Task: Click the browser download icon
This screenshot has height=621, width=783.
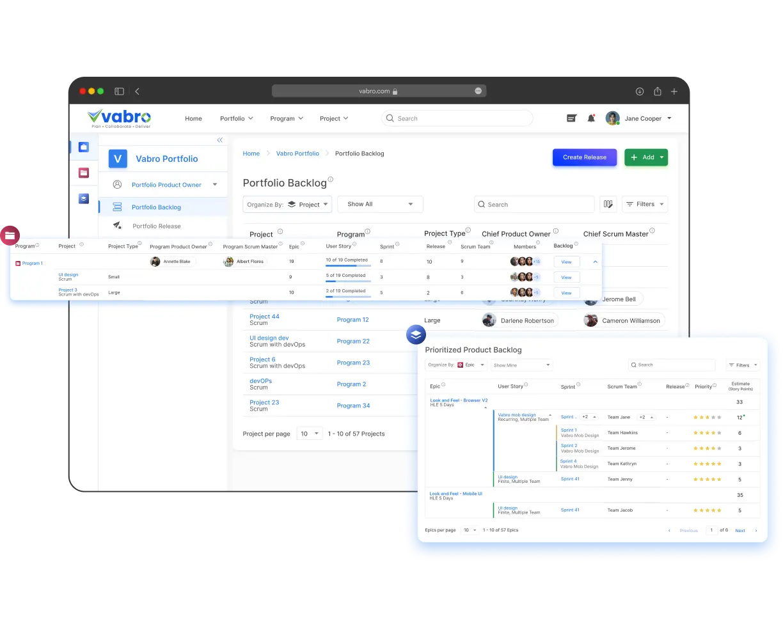Action: tap(639, 91)
